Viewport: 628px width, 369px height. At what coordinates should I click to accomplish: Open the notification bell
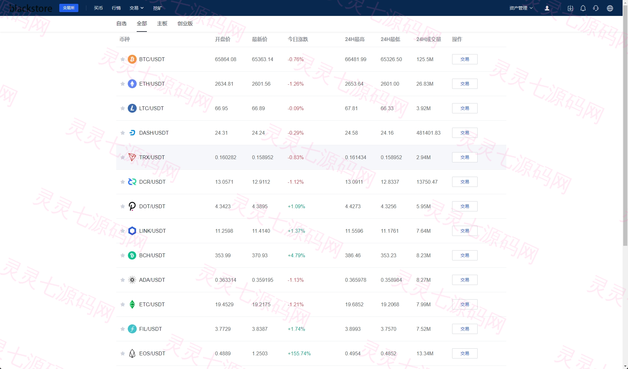pyautogui.click(x=583, y=8)
